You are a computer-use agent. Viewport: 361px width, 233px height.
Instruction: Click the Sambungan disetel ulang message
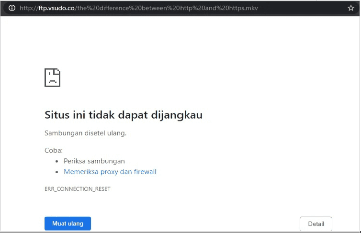[x=85, y=133]
